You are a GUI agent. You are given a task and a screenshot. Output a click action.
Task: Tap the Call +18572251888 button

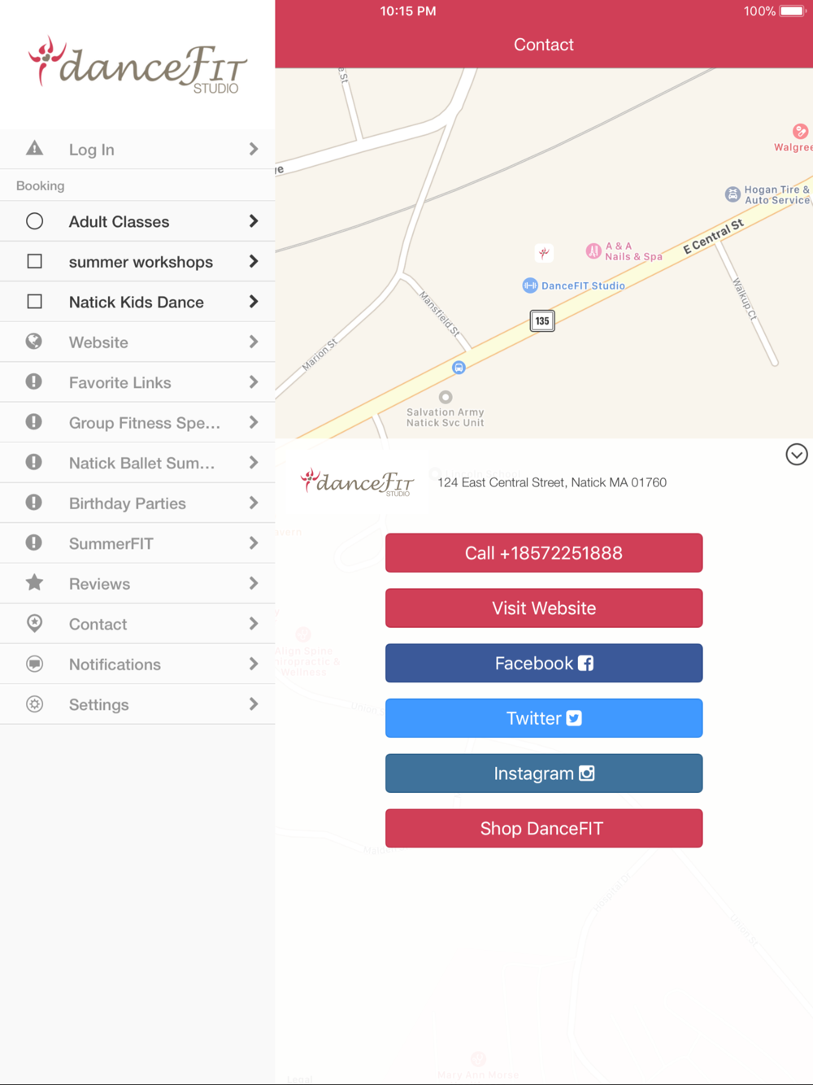pyautogui.click(x=544, y=553)
